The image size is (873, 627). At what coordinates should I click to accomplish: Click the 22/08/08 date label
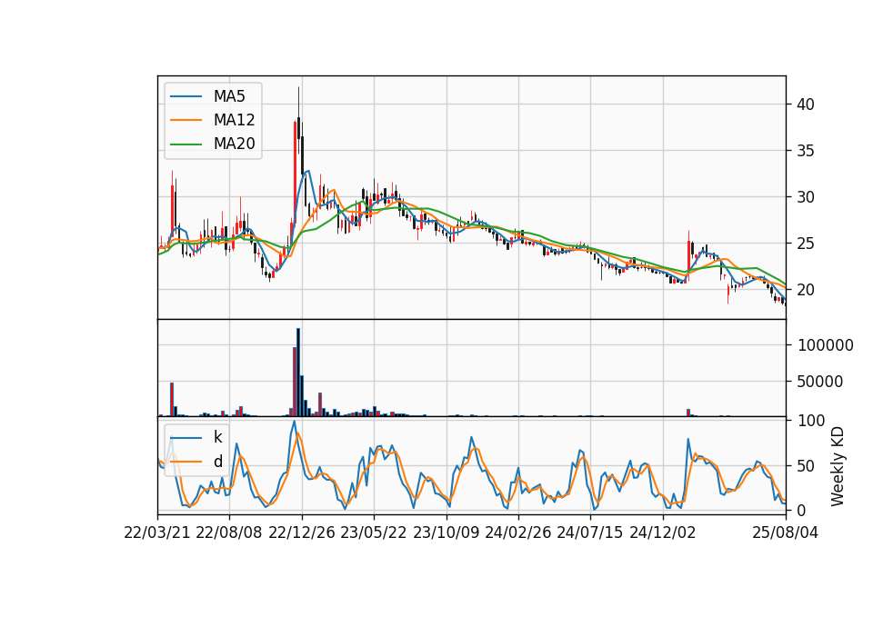[x=229, y=532]
